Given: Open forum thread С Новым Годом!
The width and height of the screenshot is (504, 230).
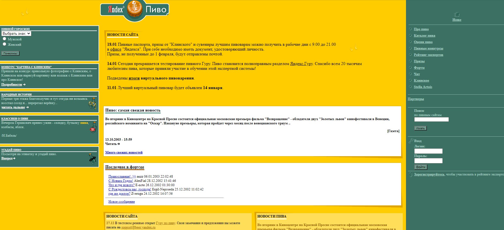Looking at the screenshot, I should point(121,181).
